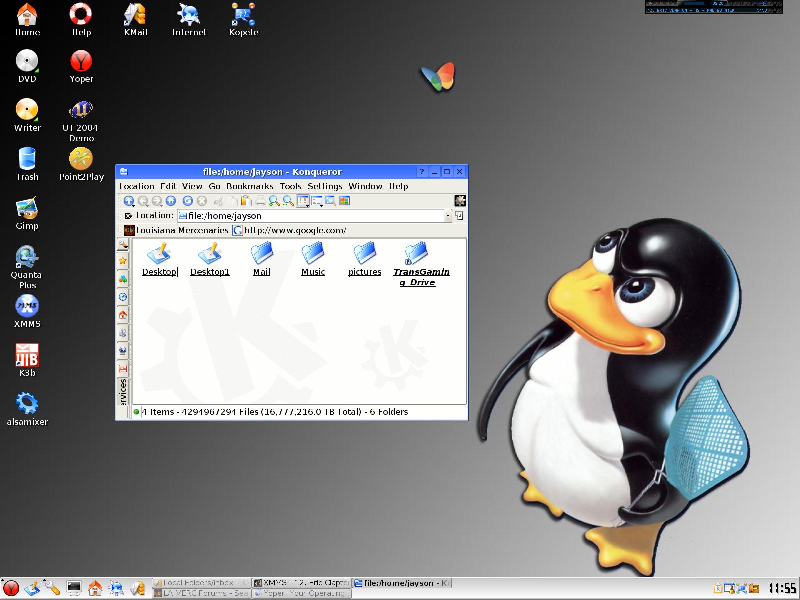Open the clock History sidebar tab
The height and width of the screenshot is (600, 800).
click(123, 297)
